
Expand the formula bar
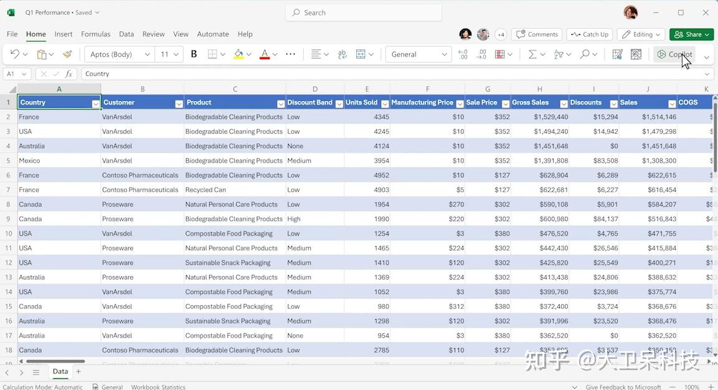[707, 74]
